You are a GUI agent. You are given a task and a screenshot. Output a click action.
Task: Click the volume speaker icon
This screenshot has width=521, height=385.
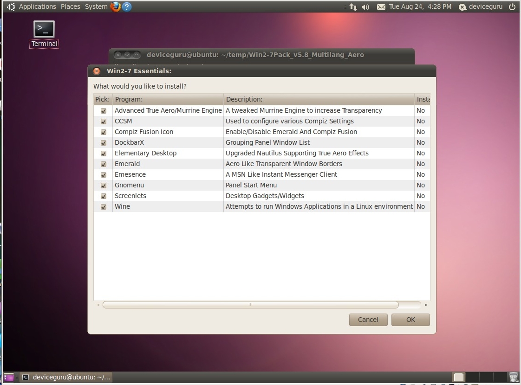tap(365, 7)
